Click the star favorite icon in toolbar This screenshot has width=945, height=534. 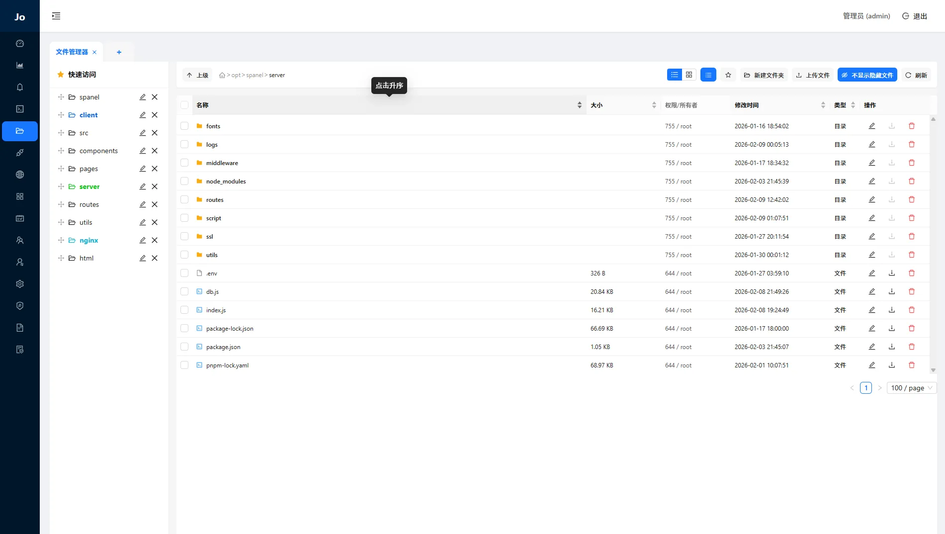click(x=728, y=75)
